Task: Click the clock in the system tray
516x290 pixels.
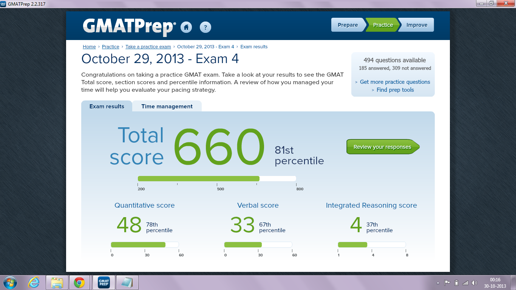Action: pos(496,282)
